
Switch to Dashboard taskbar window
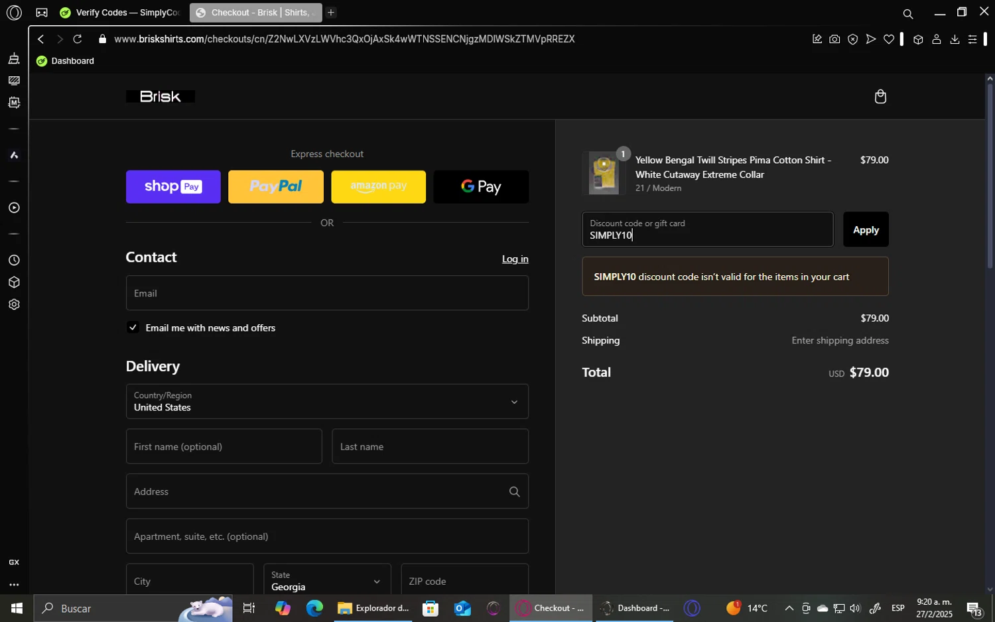[x=635, y=608]
